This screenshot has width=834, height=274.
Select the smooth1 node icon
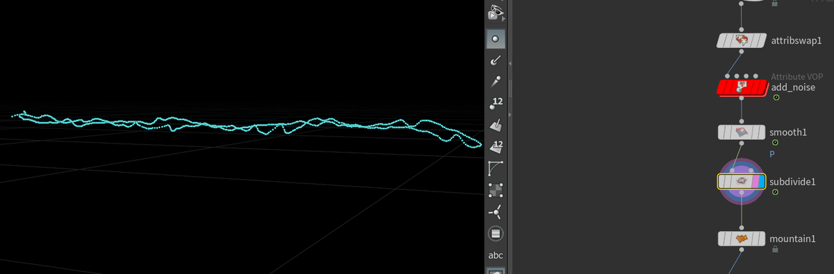point(742,132)
